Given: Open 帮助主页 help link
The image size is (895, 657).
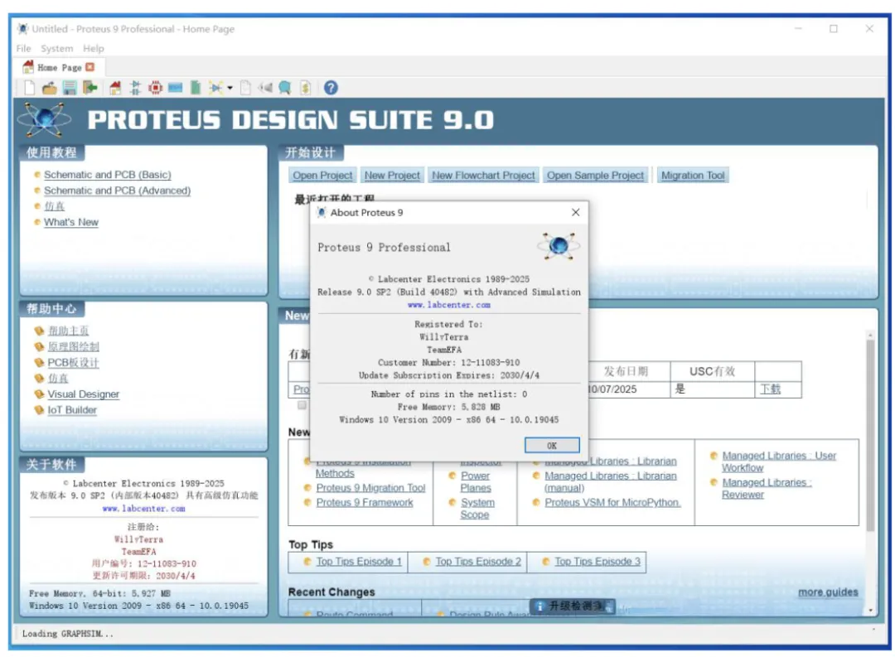Looking at the screenshot, I should [x=68, y=331].
